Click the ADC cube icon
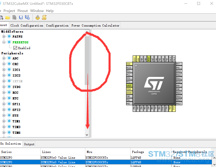The image size is (216, 167). pos(9,58)
